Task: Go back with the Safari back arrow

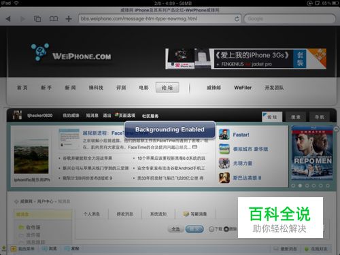Action: pyautogui.click(x=8, y=19)
